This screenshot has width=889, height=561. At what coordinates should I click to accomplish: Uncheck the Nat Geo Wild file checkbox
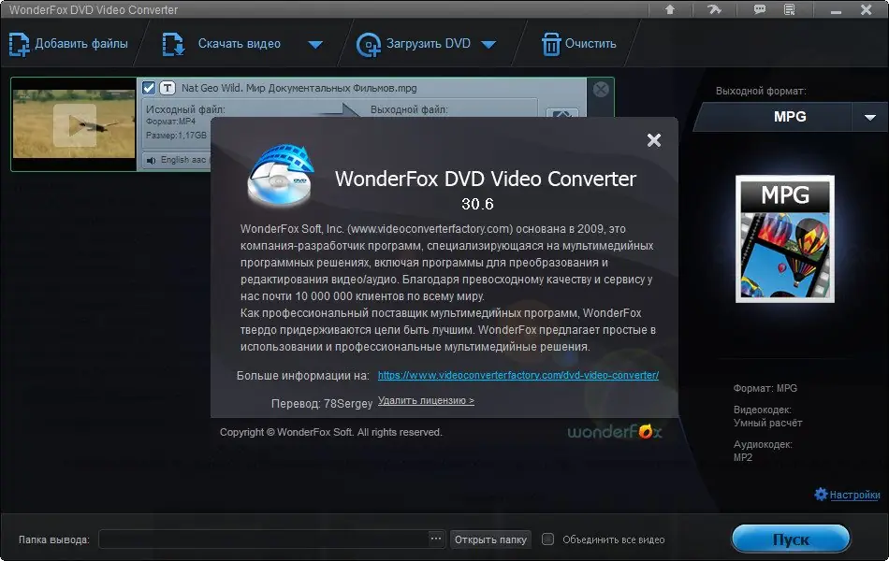click(x=149, y=88)
